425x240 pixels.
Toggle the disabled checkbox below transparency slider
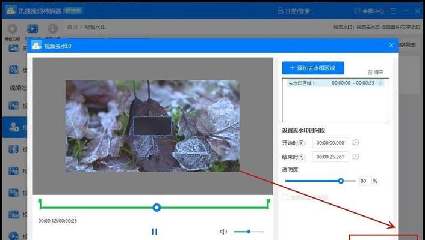(285, 197)
